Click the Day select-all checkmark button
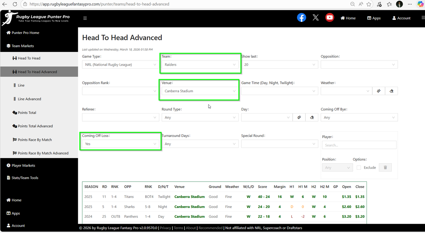The height and width of the screenshot is (233, 425). click(299, 117)
